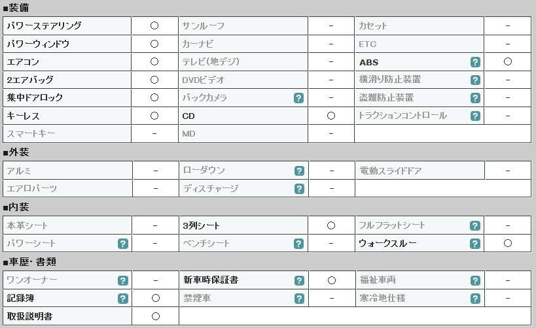Click the question mark beside バックカメラ
This screenshot has width=536, height=328.
tap(298, 98)
